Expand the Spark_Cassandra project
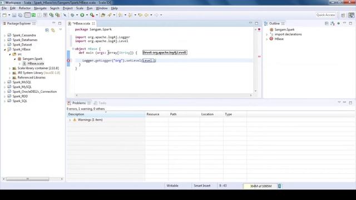The height and width of the screenshot is (200, 356). pos(5,36)
